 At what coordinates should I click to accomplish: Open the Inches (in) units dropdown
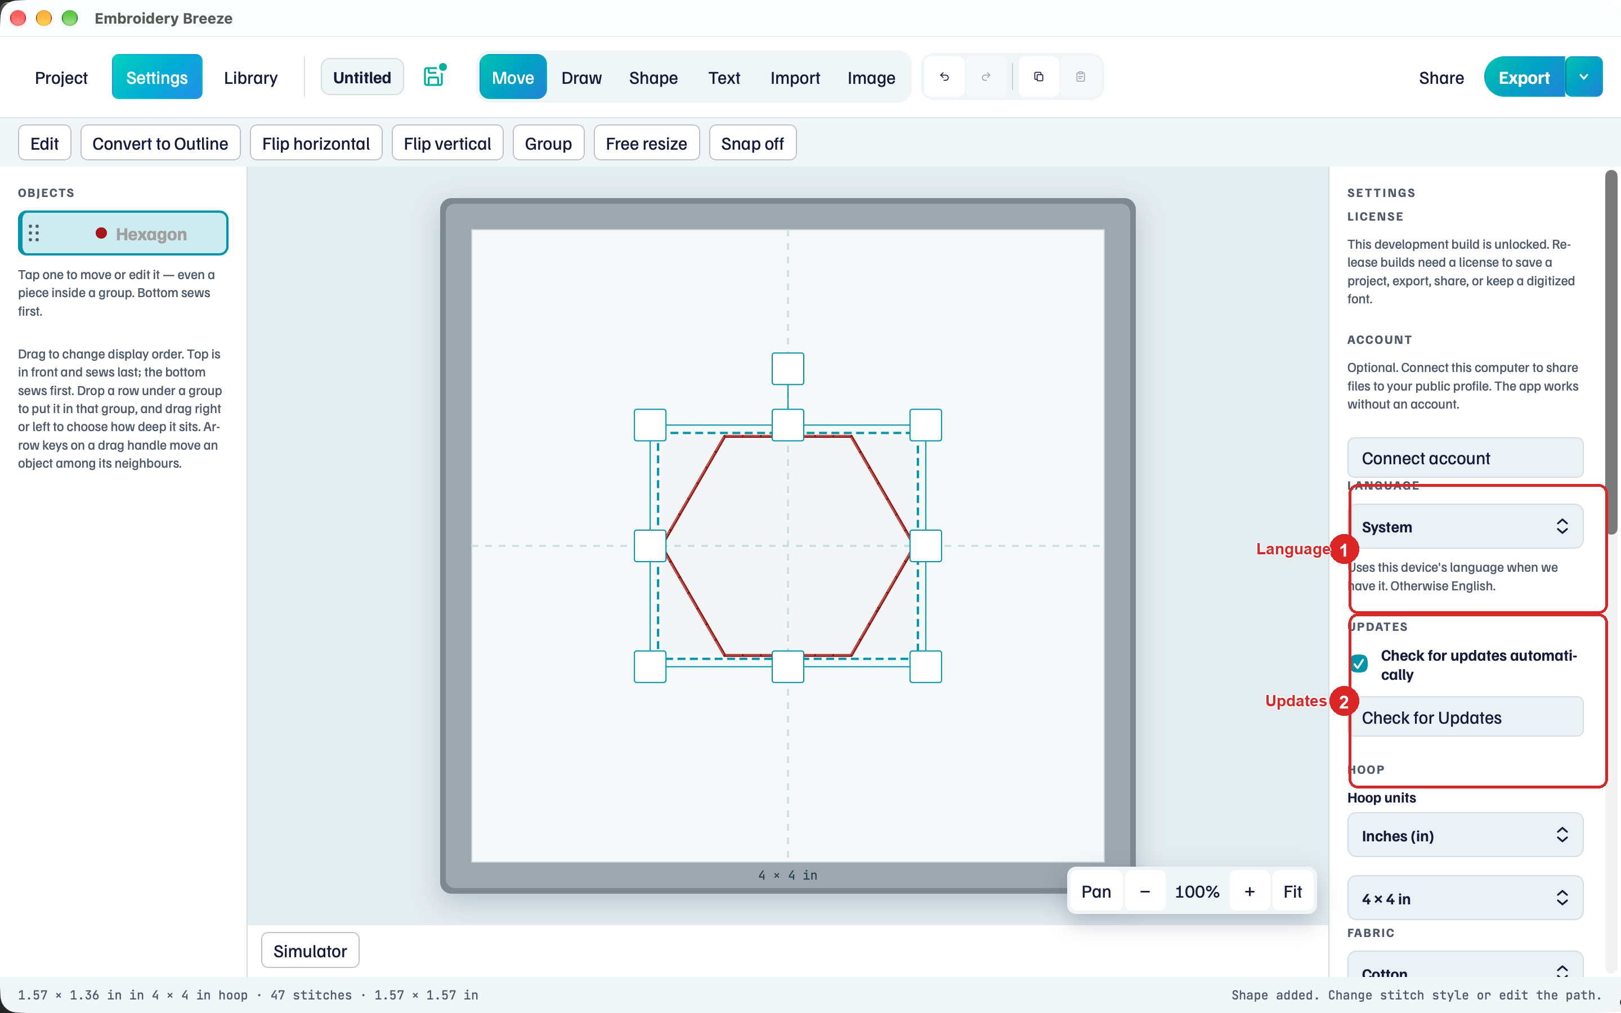click(x=1465, y=836)
